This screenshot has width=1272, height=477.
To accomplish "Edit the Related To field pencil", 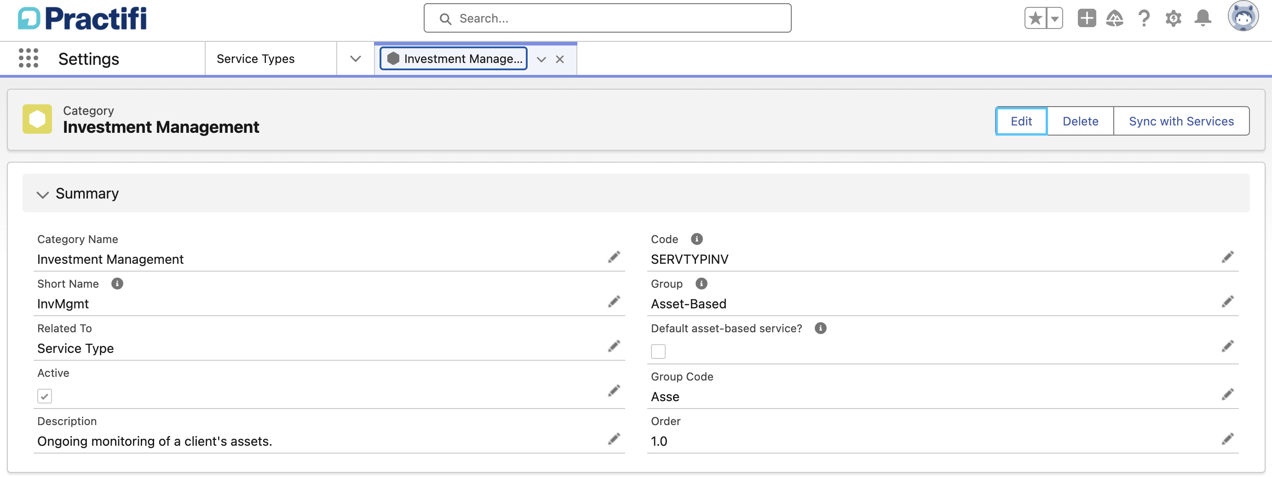I will 613,346.
